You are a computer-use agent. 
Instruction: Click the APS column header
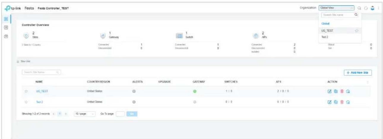coord(278,82)
